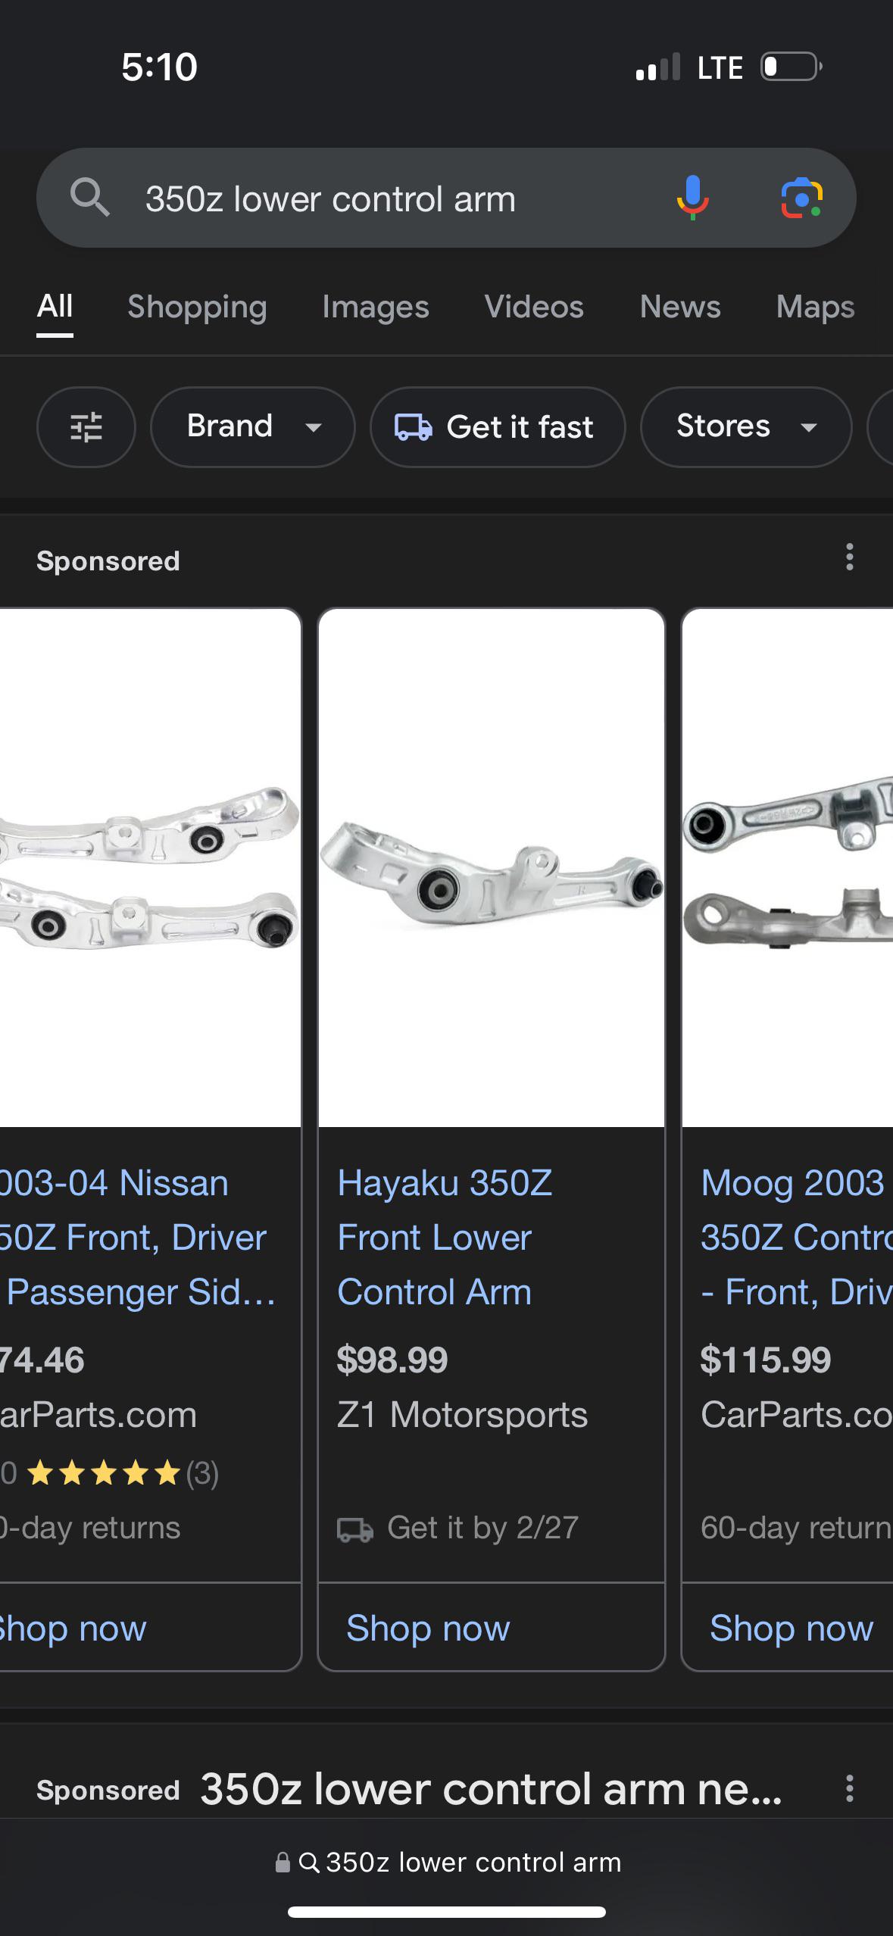The height and width of the screenshot is (1936, 893).
Task: Click the magnifying glass search icon
Action: (x=90, y=198)
